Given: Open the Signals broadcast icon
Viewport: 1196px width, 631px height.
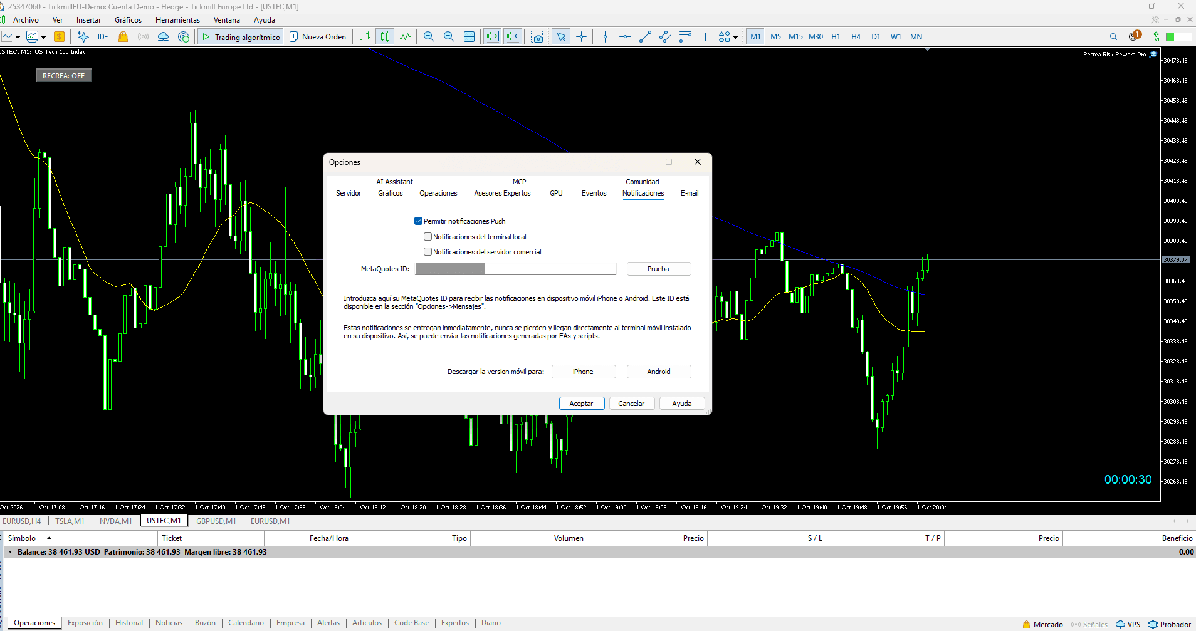Looking at the screenshot, I should [x=143, y=37].
